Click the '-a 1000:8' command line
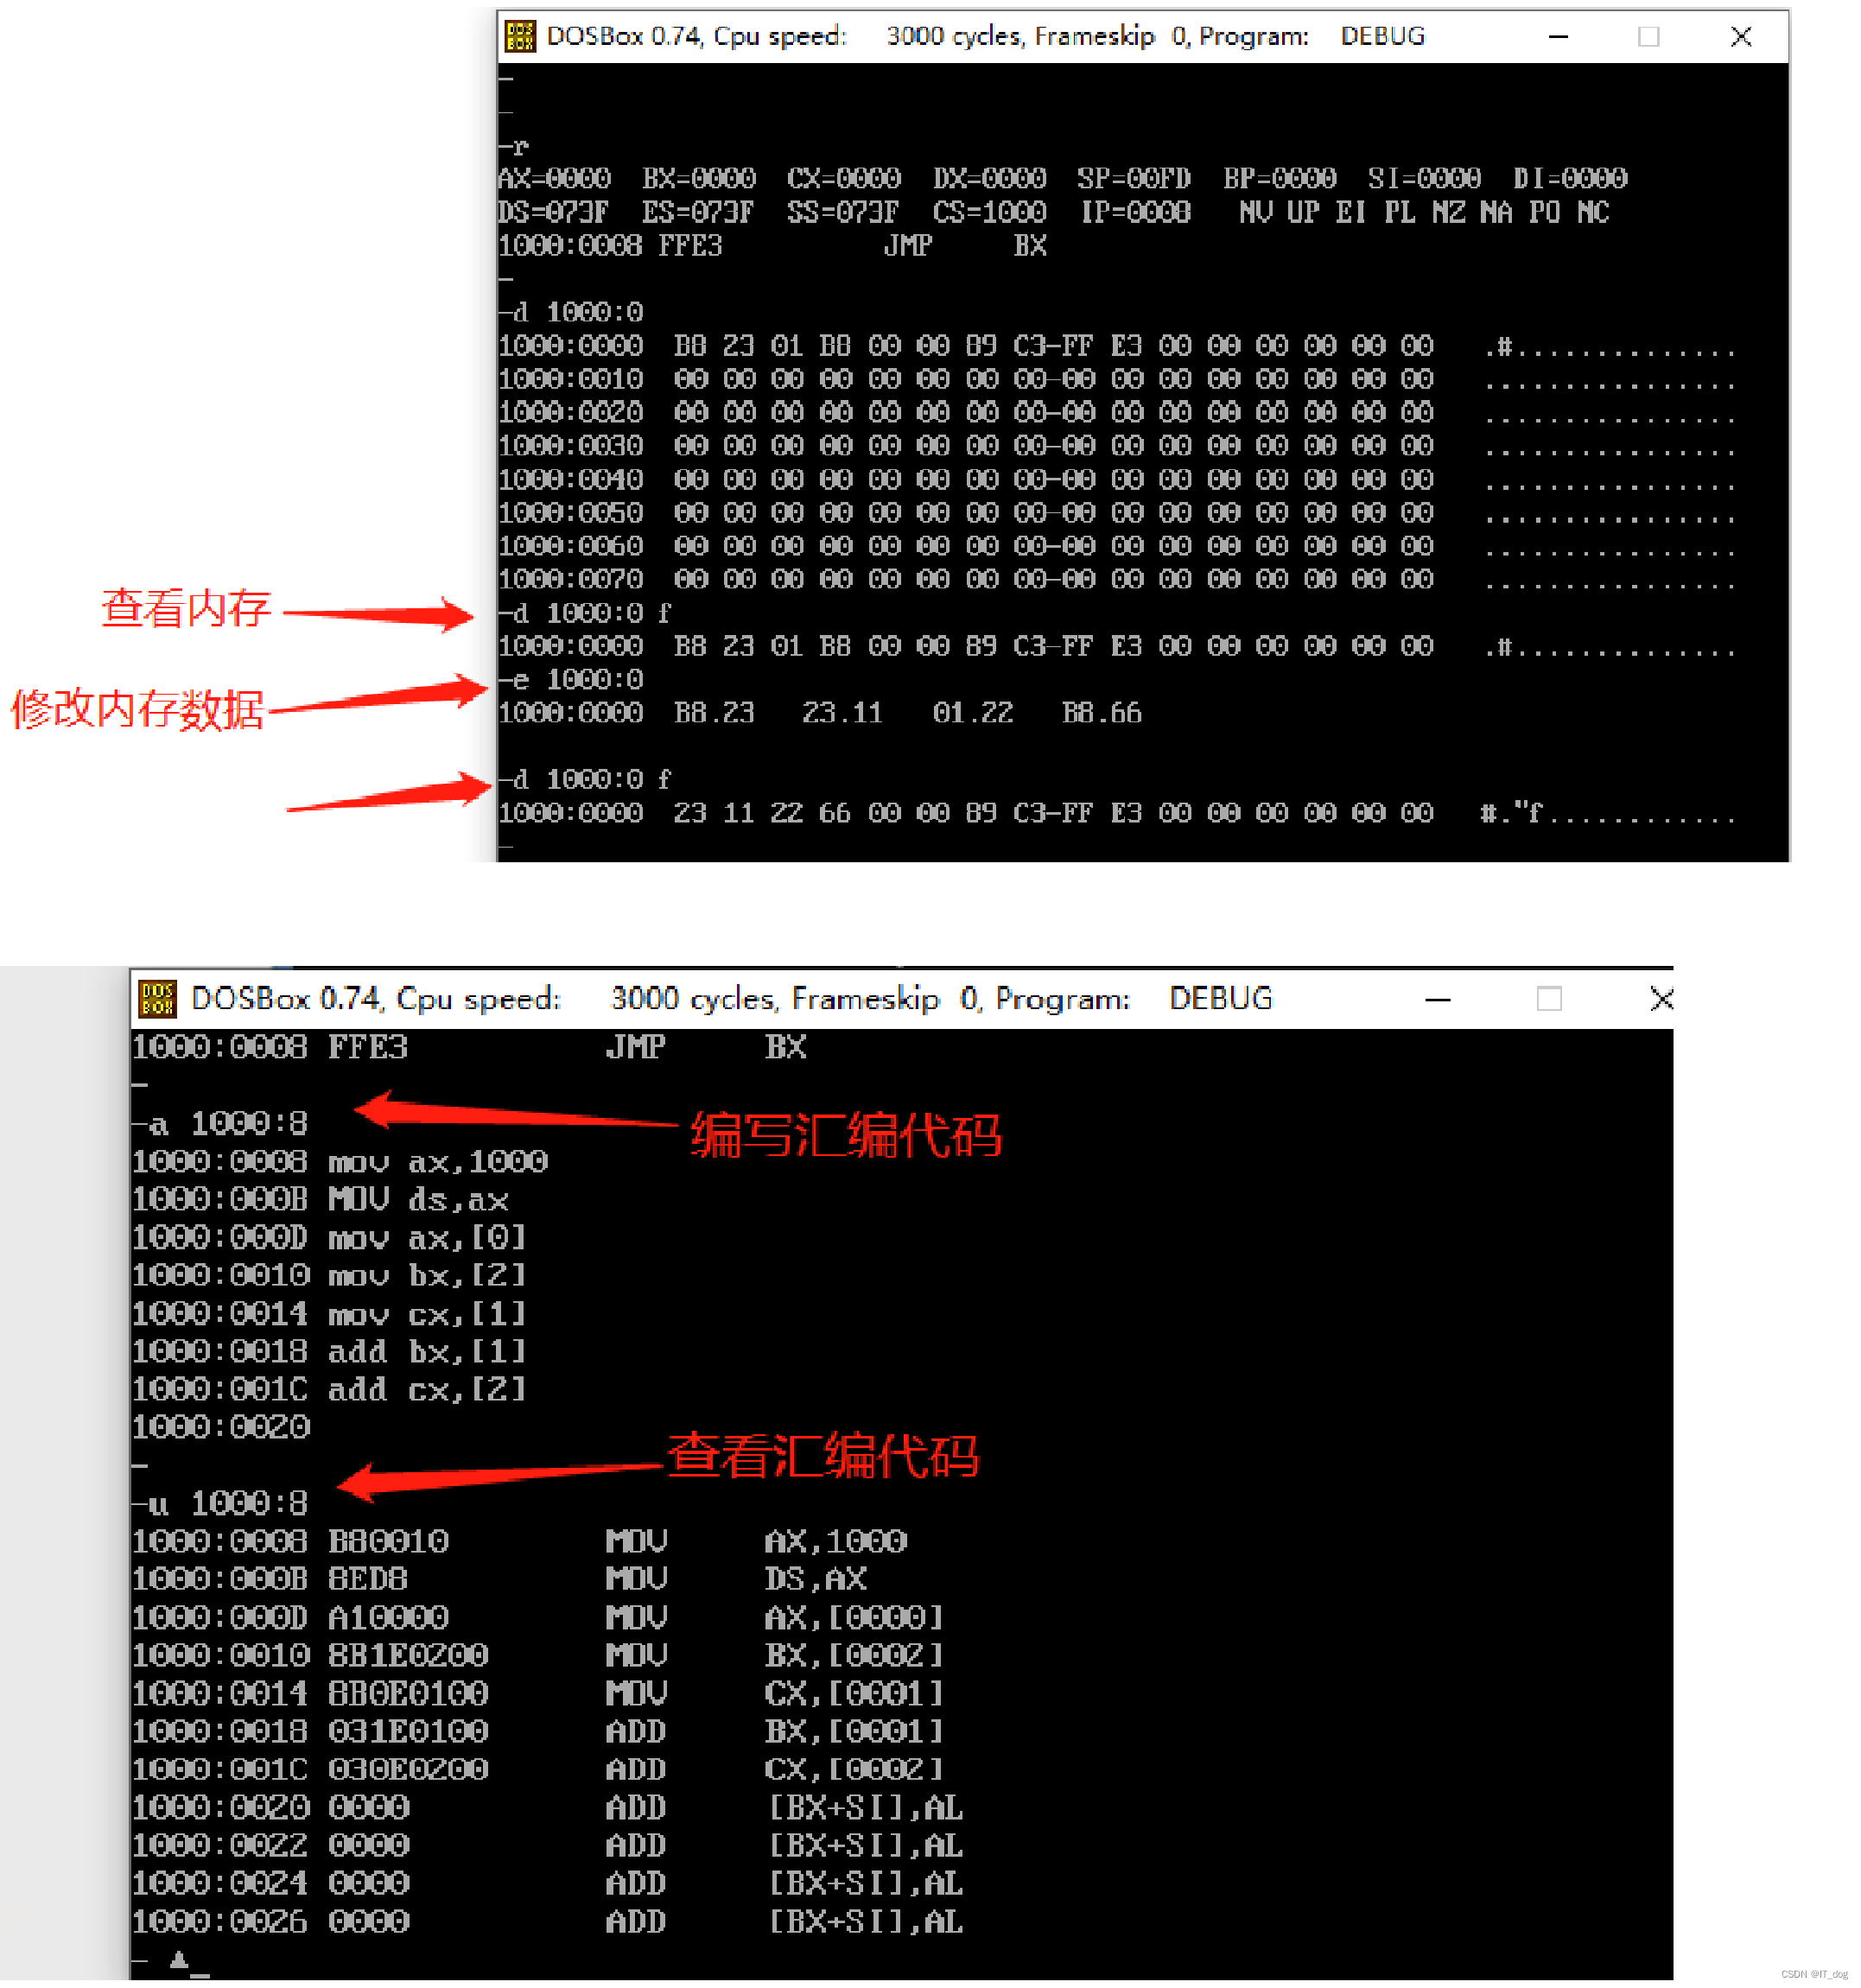This screenshot has height=1988, width=1861. tap(220, 1124)
